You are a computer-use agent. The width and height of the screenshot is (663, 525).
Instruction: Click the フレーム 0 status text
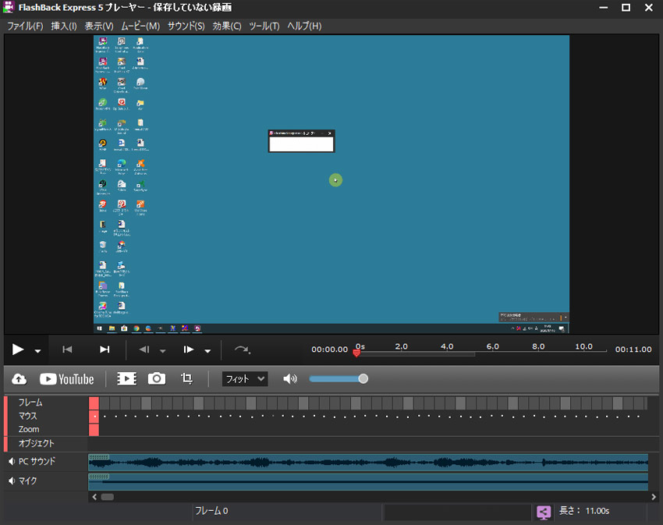point(211,511)
